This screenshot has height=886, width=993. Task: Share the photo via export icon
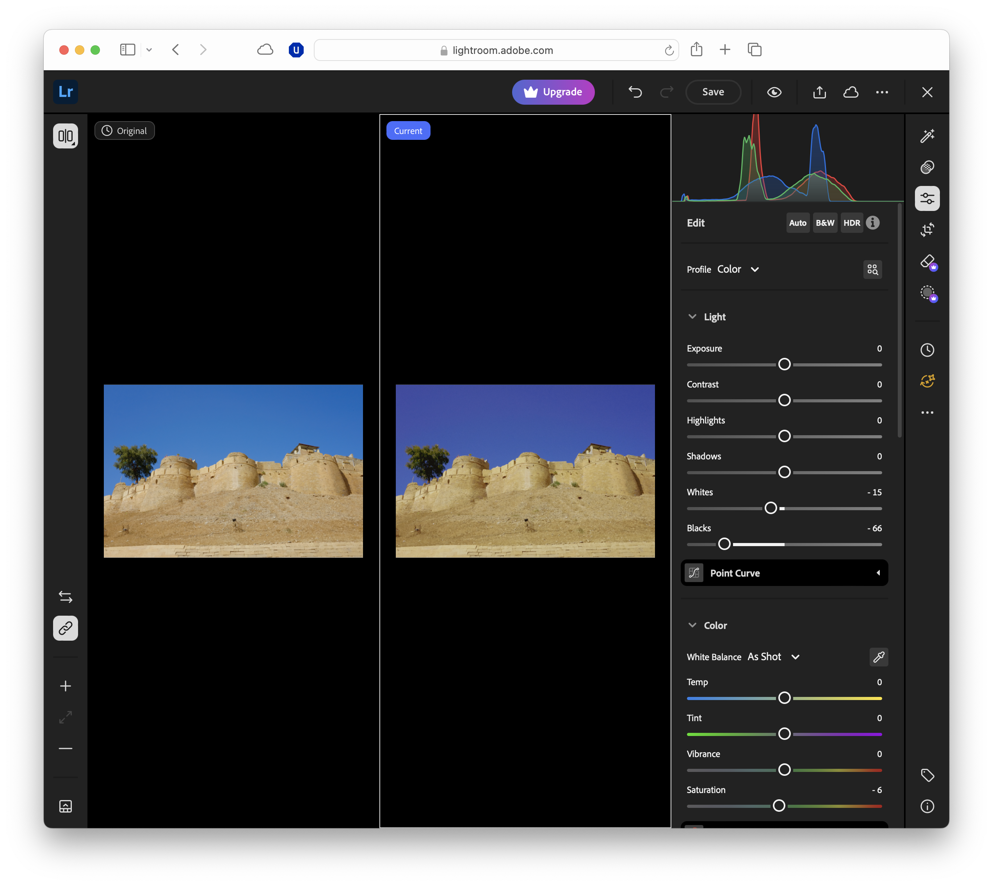(x=819, y=92)
